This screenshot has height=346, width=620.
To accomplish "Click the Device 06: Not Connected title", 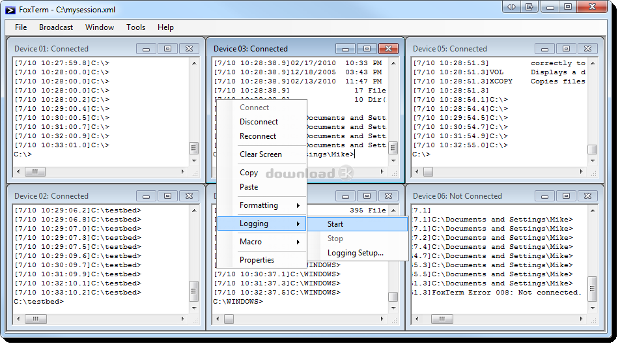I will pyautogui.click(x=457, y=196).
